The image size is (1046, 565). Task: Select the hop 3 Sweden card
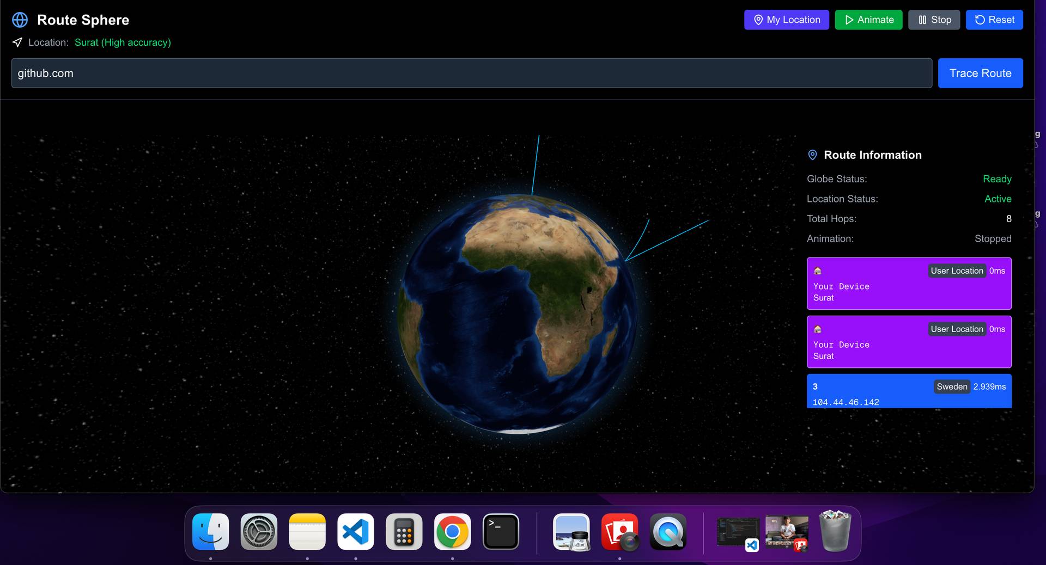coord(909,391)
